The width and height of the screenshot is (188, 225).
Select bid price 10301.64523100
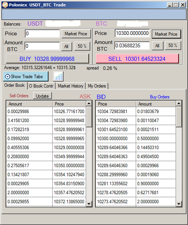tap(116, 130)
